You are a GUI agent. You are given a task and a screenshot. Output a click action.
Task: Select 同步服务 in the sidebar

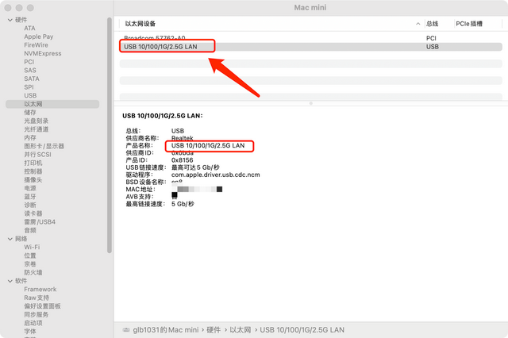(x=37, y=314)
